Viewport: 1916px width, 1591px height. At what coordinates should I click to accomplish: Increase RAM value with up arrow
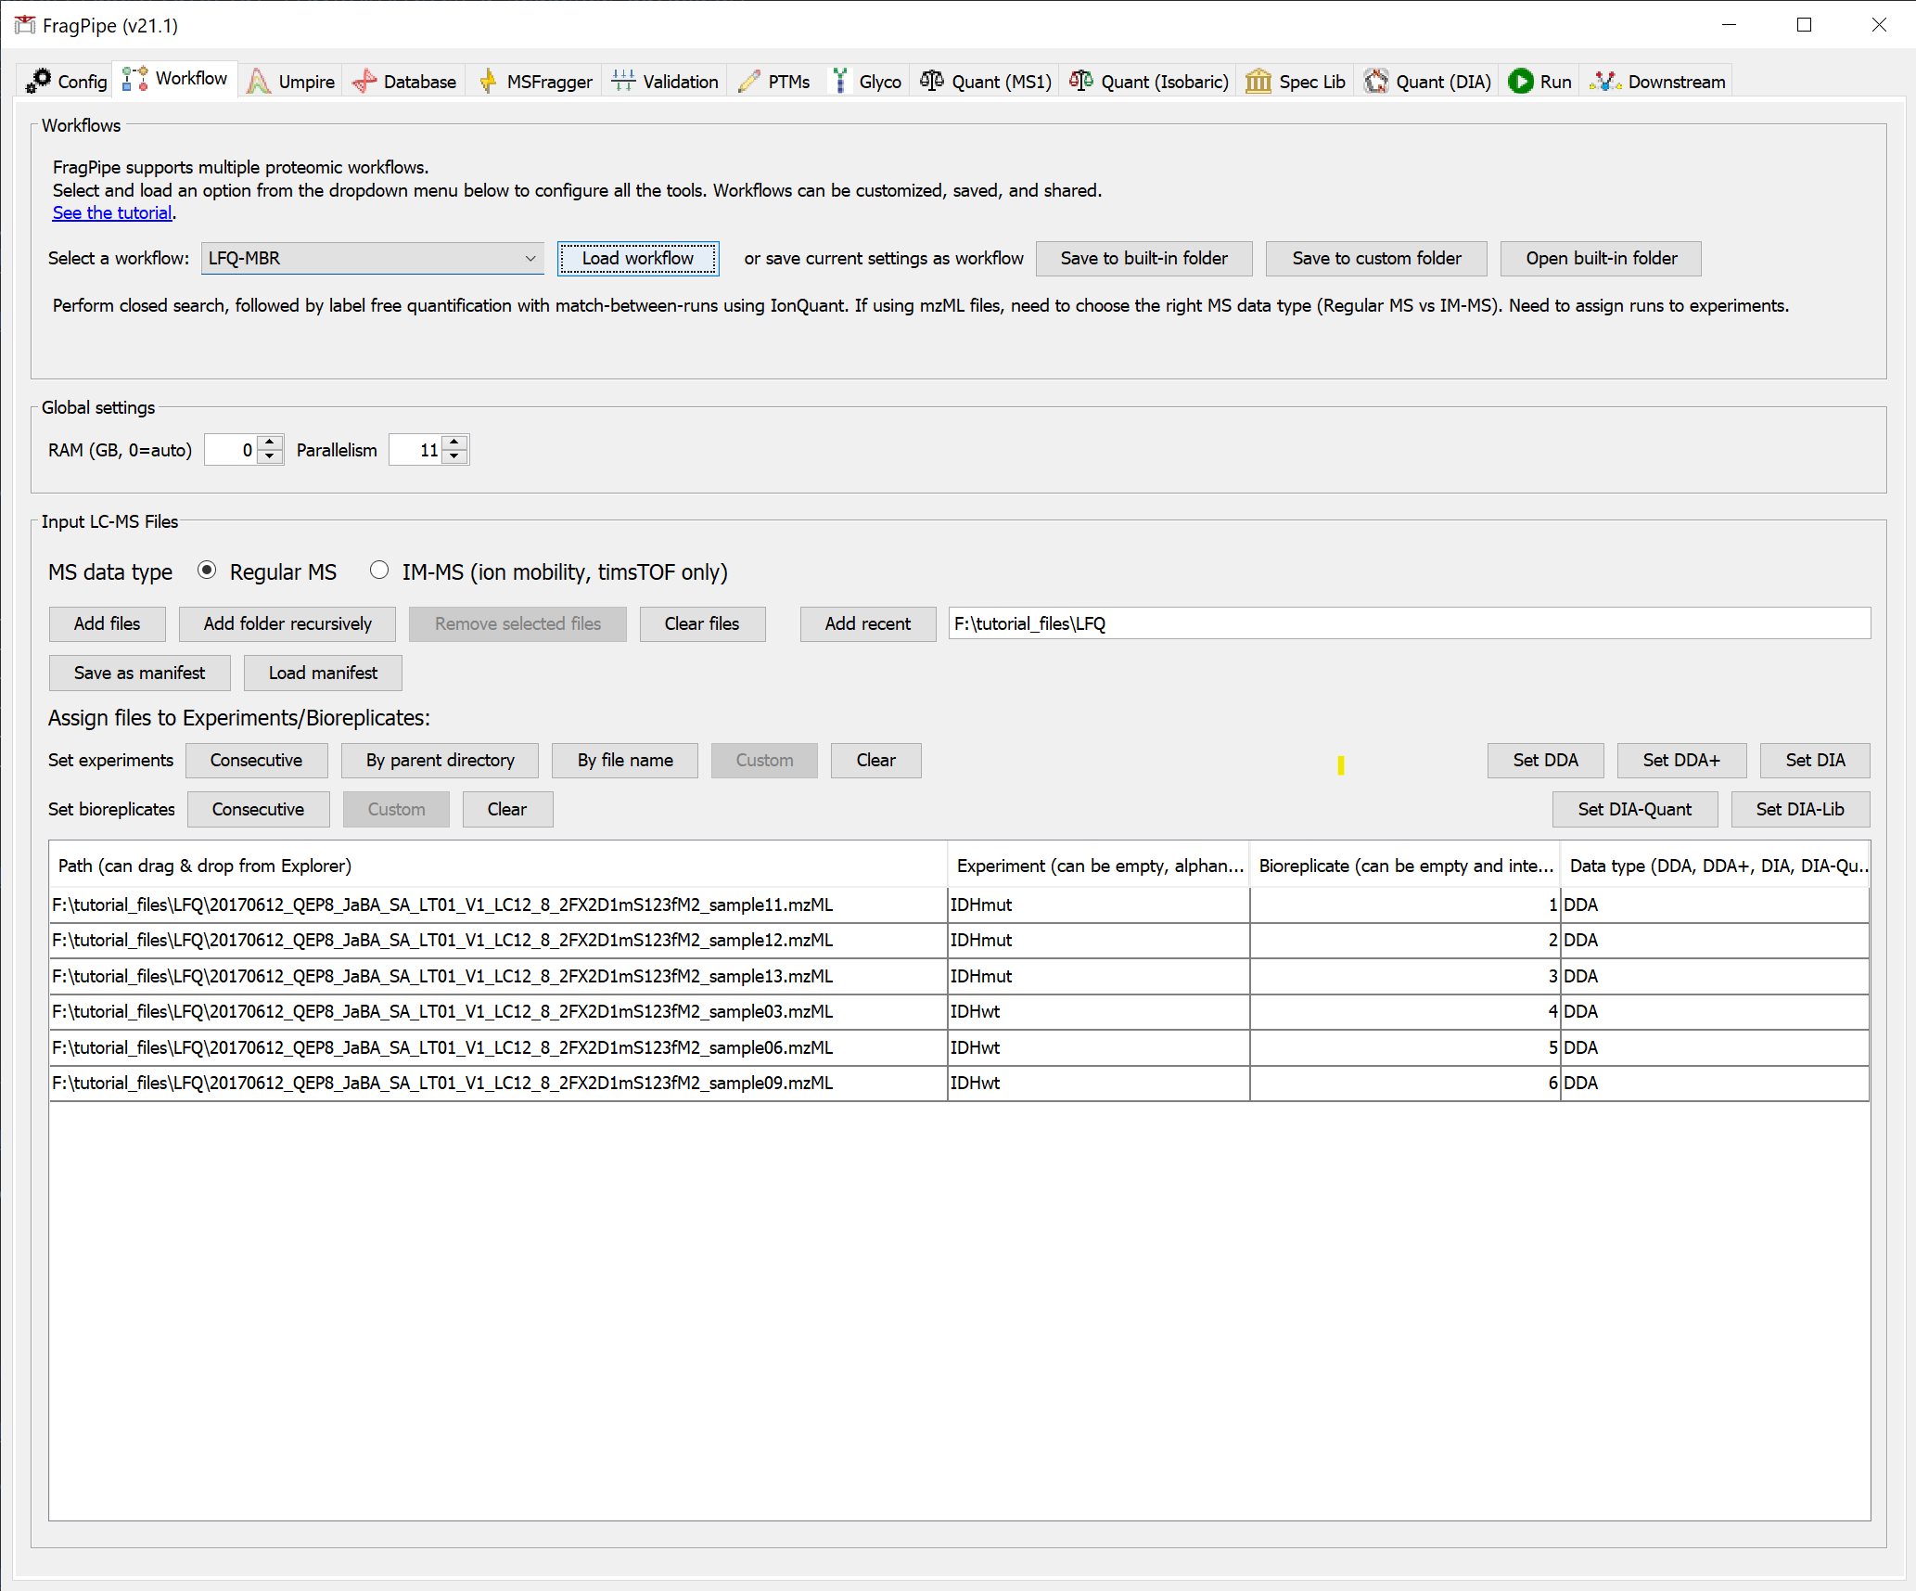270,443
